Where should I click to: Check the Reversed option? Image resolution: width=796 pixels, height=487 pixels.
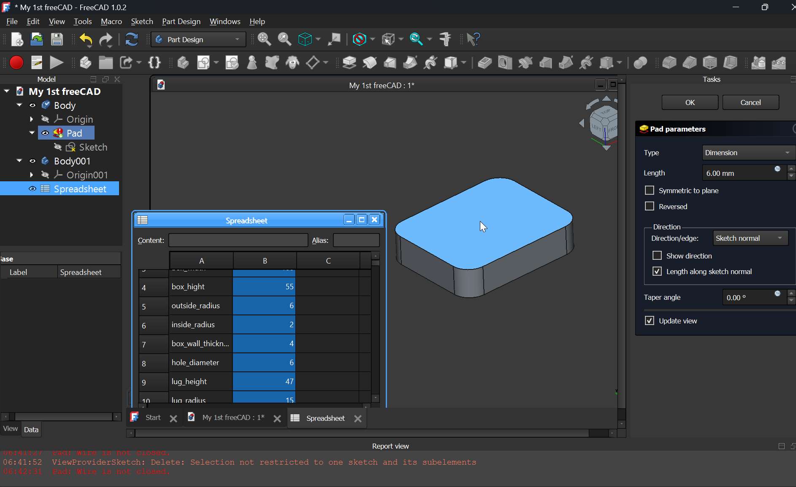(650, 207)
